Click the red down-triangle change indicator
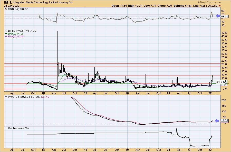 click(x=220, y=6)
